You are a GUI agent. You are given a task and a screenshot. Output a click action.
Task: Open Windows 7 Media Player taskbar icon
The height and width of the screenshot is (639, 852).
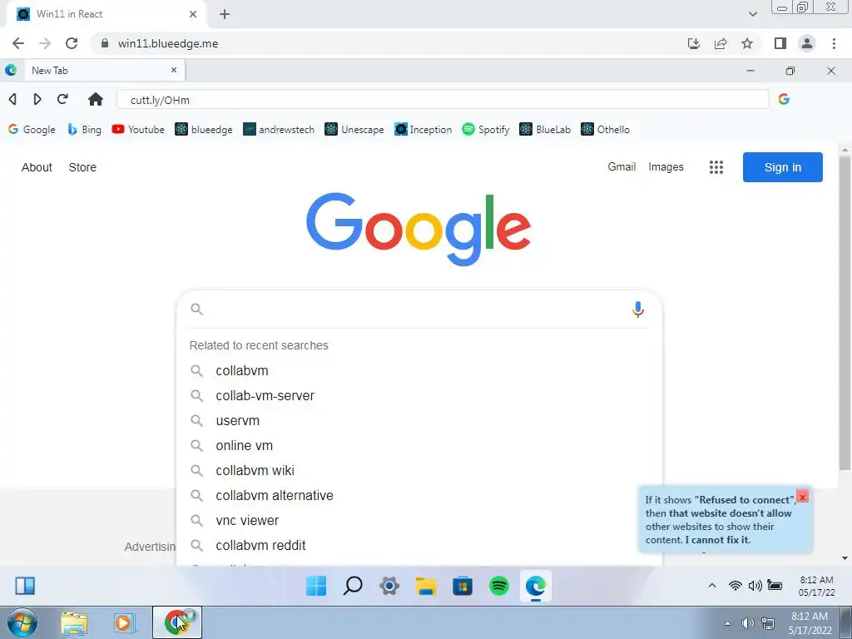pos(124,622)
